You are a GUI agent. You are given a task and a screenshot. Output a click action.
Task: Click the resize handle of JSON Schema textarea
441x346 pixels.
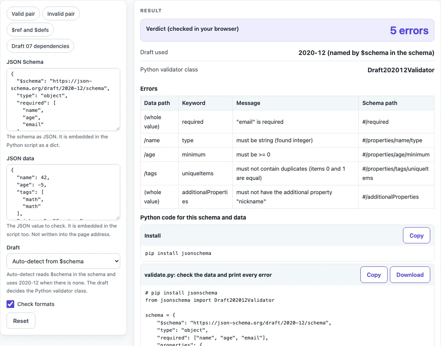click(x=118, y=129)
